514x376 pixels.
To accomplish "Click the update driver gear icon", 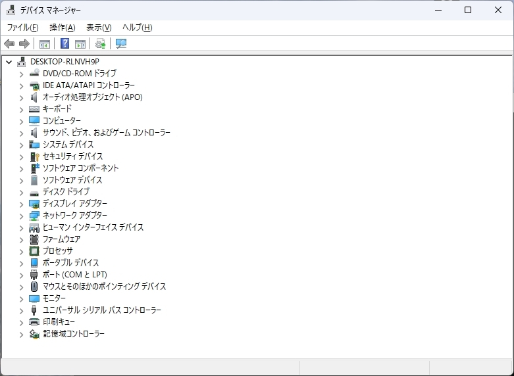I will click(100, 43).
